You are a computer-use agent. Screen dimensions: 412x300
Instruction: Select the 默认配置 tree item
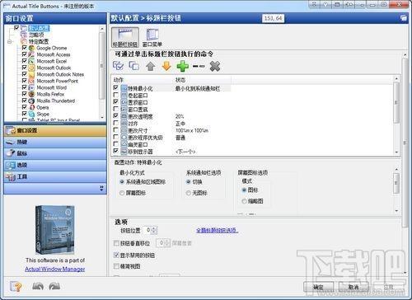pos(39,28)
